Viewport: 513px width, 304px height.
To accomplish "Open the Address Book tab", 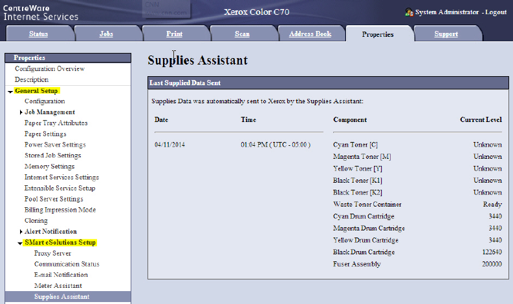I will click(310, 34).
